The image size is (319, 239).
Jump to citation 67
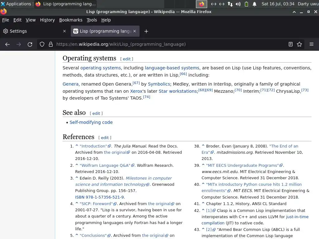click(x=136, y=83)
